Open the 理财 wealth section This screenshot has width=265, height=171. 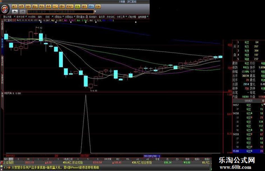pyautogui.click(x=62, y=7)
